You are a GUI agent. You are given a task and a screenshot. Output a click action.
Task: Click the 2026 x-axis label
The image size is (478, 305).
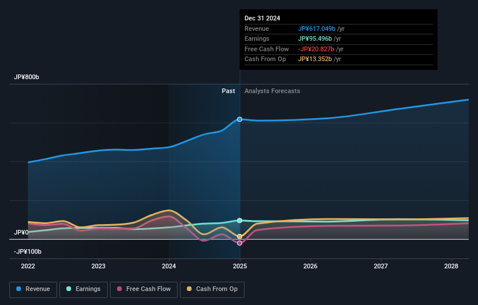pos(310,267)
